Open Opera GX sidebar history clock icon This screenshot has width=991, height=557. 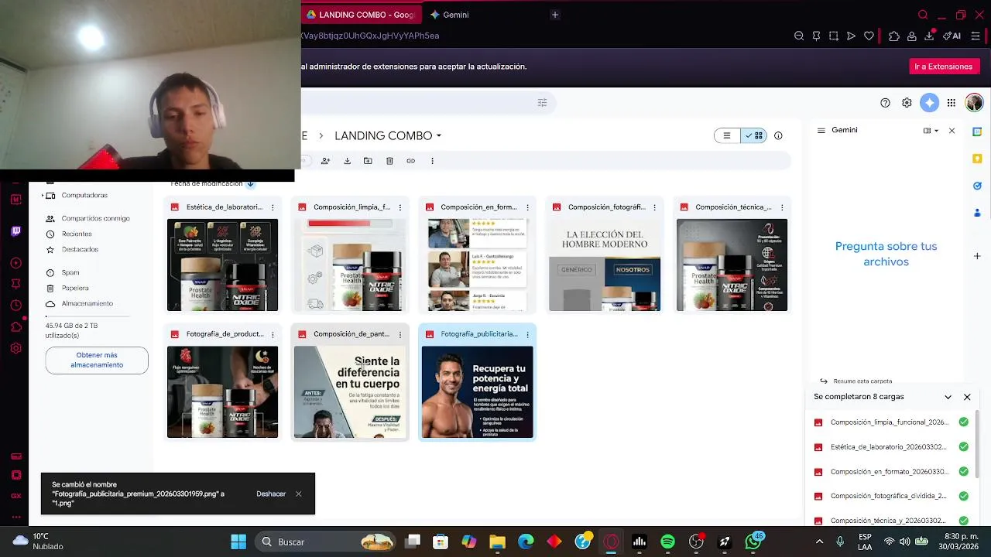[x=15, y=306]
